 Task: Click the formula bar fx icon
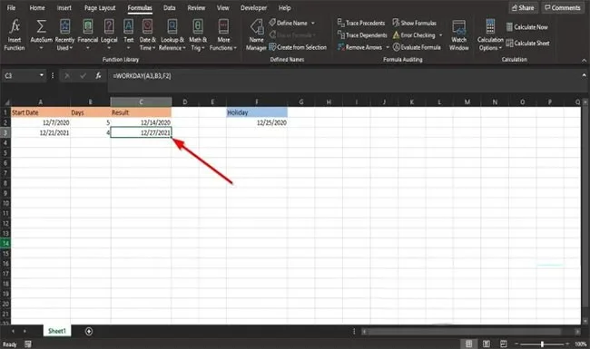pyautogui.click(x=98, y=76)
